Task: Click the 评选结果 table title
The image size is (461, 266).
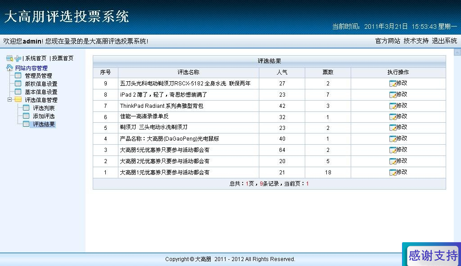Action: (269, 61)
